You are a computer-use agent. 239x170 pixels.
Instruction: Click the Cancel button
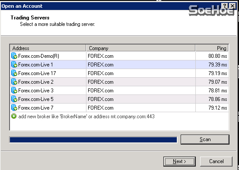tap(216, 161)
